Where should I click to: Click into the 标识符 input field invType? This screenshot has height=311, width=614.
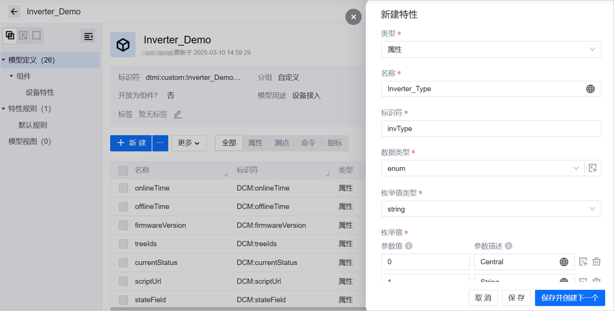coord(491,129)
